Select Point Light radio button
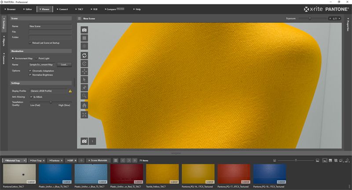 pyautogui.click(x=37, y=58)
